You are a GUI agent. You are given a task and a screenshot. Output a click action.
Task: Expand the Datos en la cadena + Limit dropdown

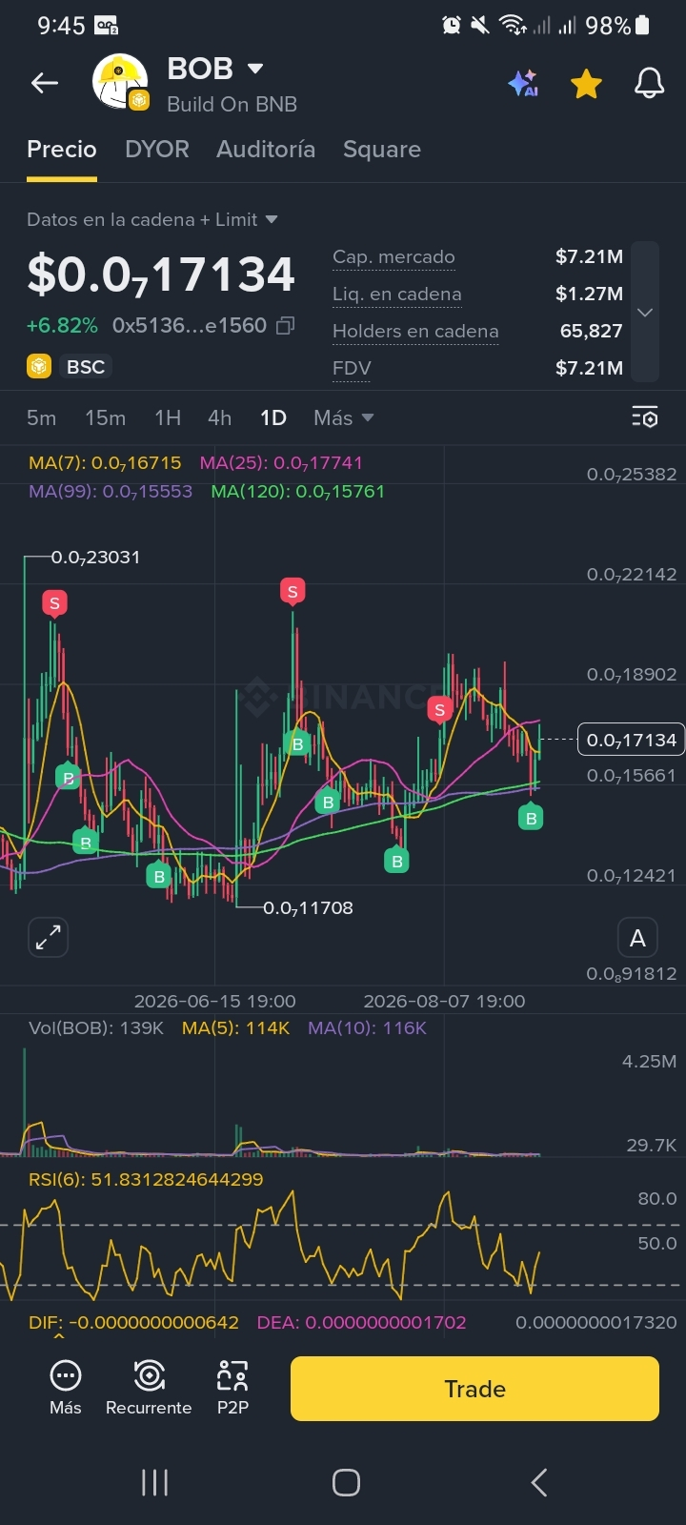pos(152,220)
